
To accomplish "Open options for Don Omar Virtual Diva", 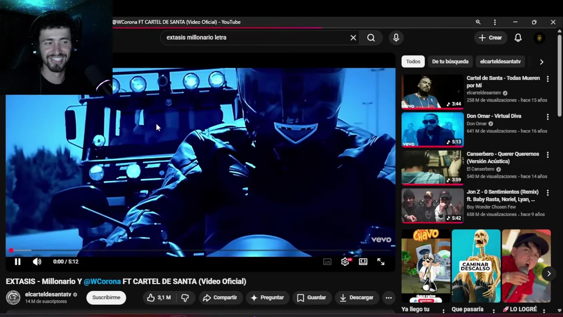I will (x=548, y=117).
